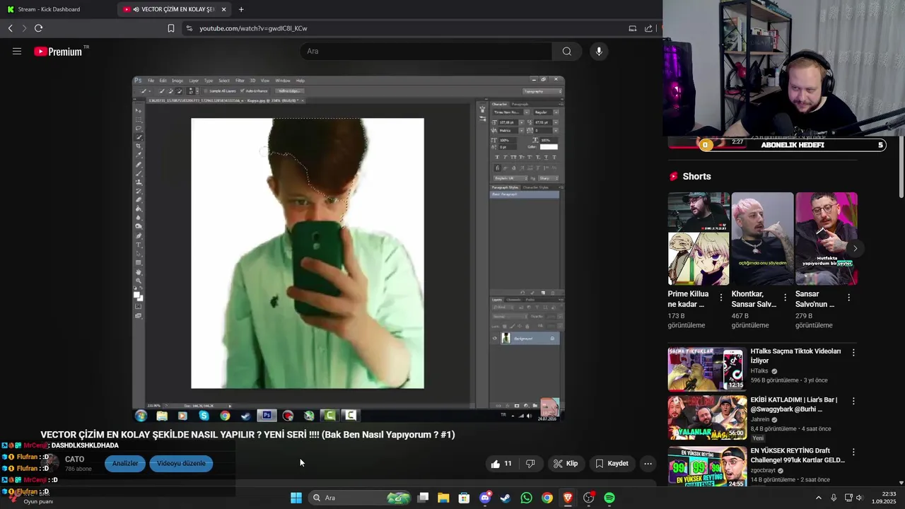Reload the page with the refresh icon

coord(38,28)
